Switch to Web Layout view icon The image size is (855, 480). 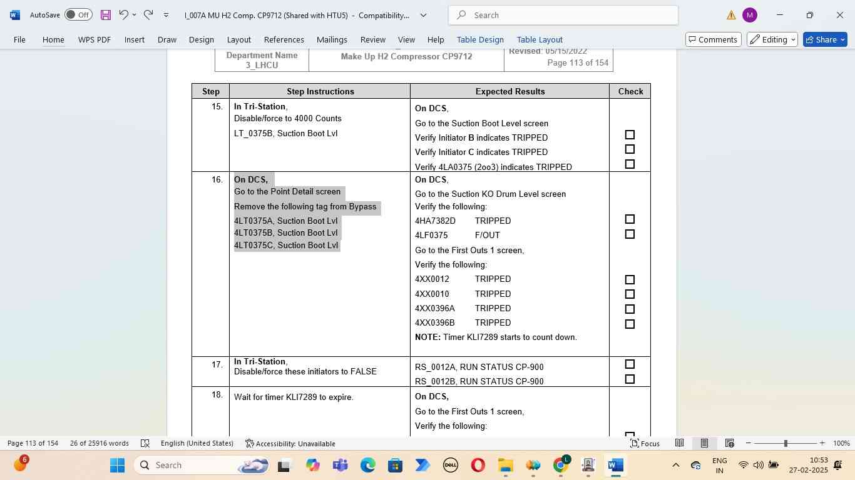[729, 443]
